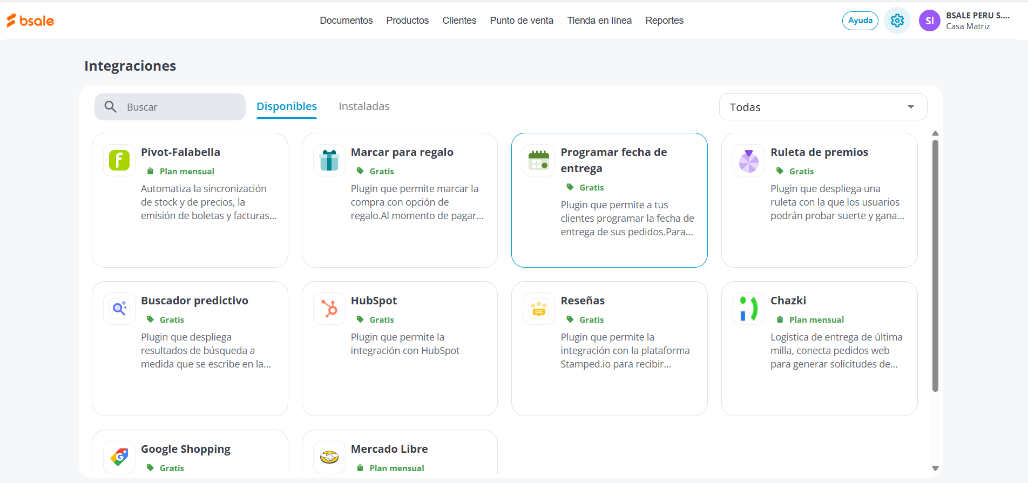The height and width of the screenshot is (483, 1028).
Task: Open the Todas category dropdown
Action: pos(823,107)
